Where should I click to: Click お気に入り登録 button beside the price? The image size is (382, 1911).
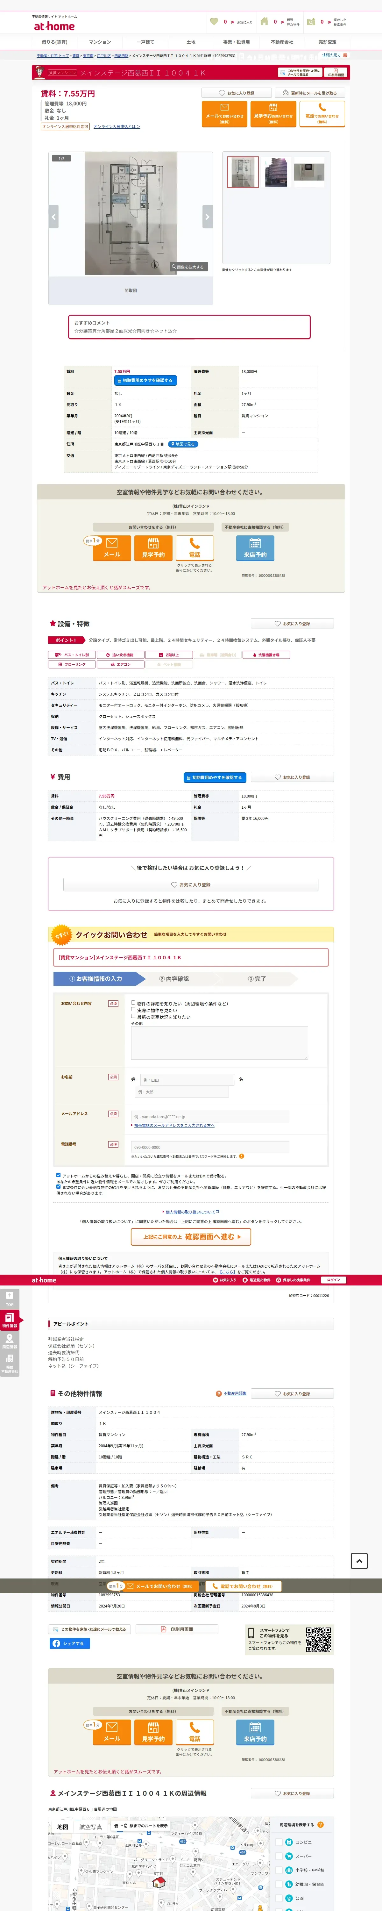pyautogui.click(x=236, y=93)
